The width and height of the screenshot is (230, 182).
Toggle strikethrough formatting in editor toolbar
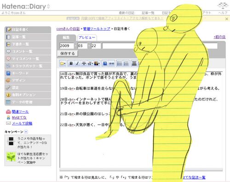coord(84,63)
